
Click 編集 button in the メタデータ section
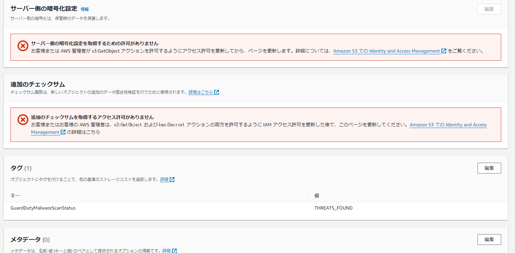click(489, 240)
